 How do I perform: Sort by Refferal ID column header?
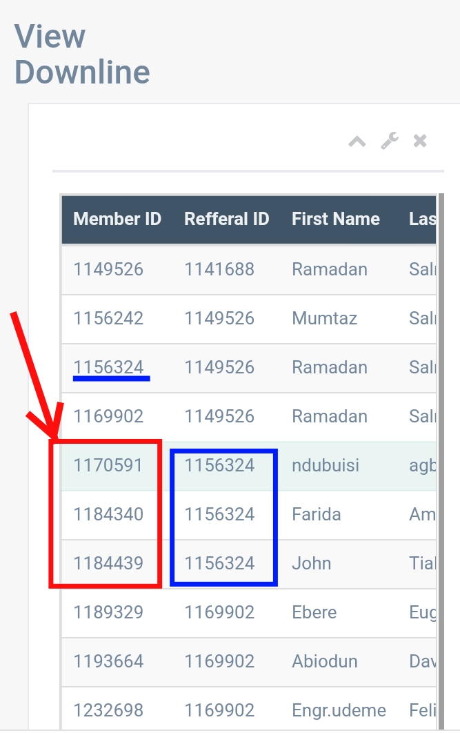point(226,219)
